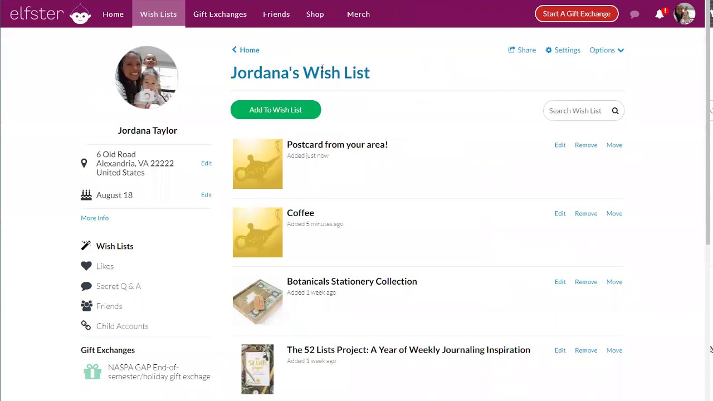
Task: Click the Search Wish List field
Action: click(575, 111)
